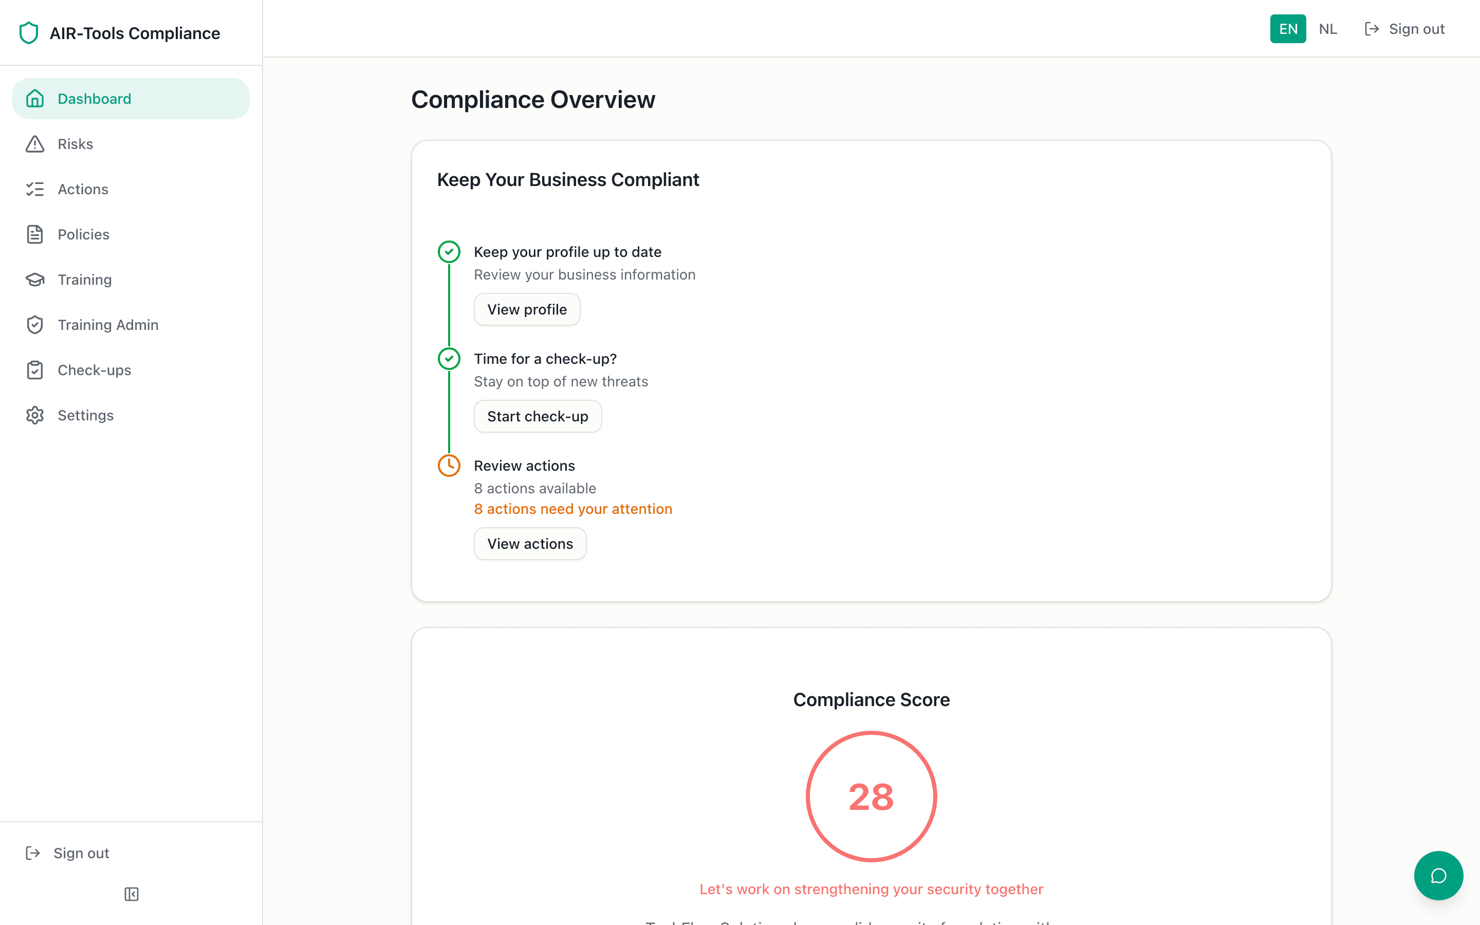Click the Risks warning triangle icon
This screenshot has width=1480, height=925.
(x=35, y=143)
